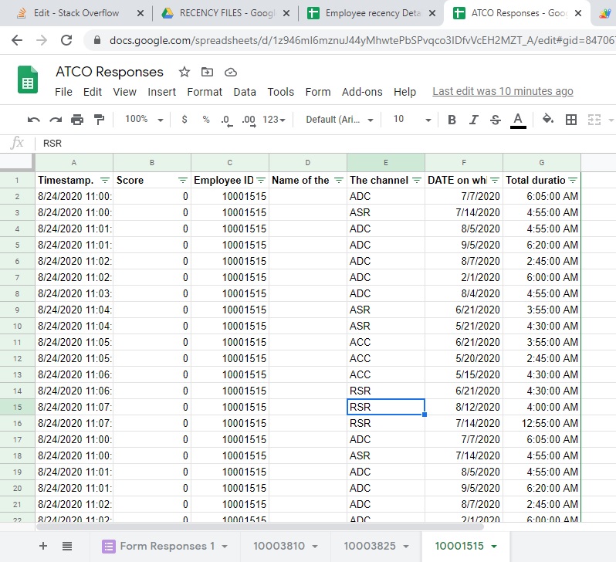The height and width of the screenshot is (562, 616).
Task: Click the Move to folder icon
Action: tap(207, 72)
